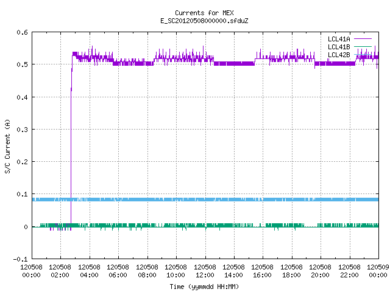Click the 0.3 y-axis tick label
The image size is (390, 292).
[x=22, y=130]
